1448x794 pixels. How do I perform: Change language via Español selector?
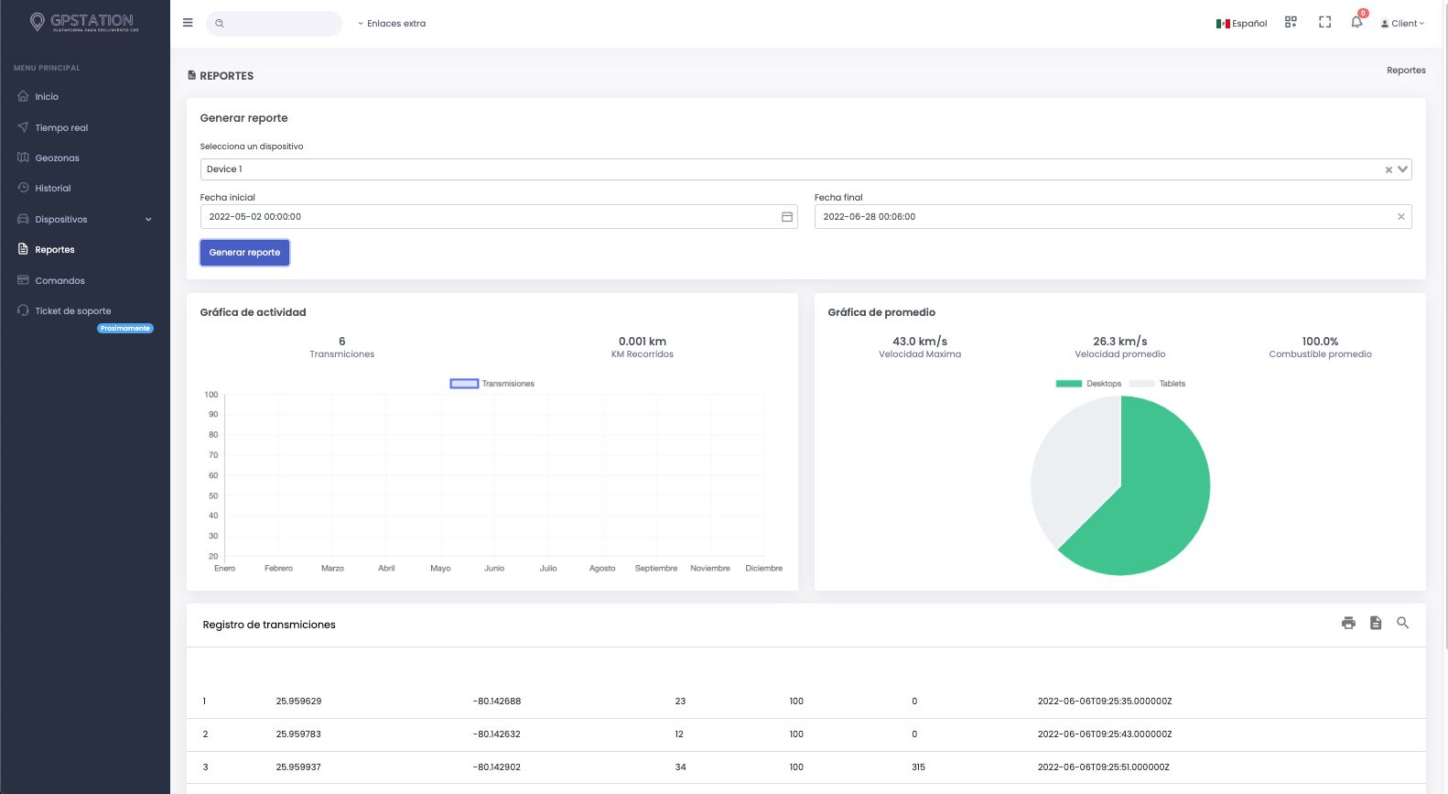coord(1241,24)
